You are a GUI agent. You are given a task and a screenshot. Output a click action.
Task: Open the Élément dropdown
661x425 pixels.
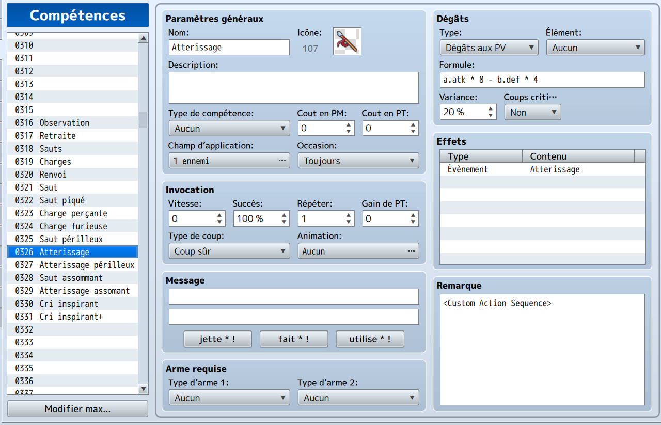[x=595, y=48]
